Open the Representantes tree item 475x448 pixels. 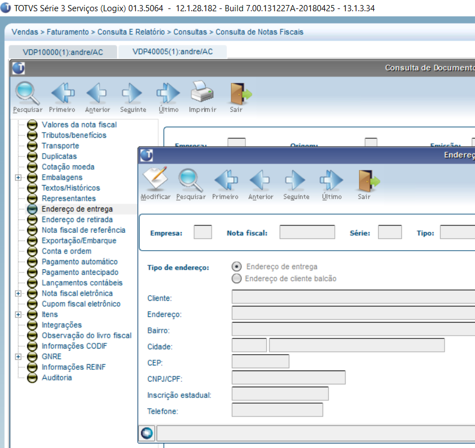click(69, 198)
